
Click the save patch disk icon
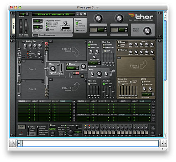pos(85,14)
